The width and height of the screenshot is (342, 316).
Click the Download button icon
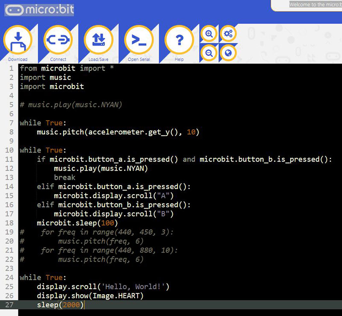(18, 41)
